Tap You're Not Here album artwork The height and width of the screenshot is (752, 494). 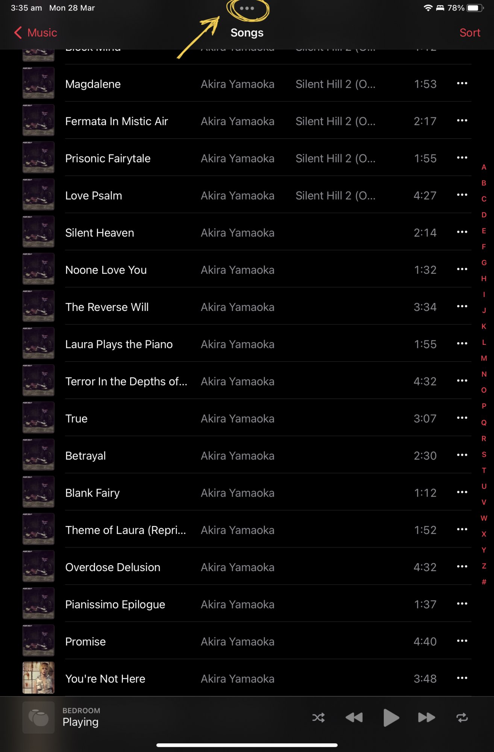pyautogui.click(x=38, y=678)
